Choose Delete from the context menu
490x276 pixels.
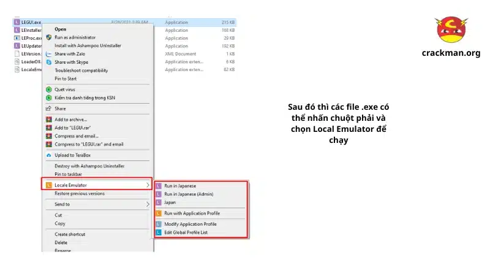pyautogui.click(x=61, y=242)
